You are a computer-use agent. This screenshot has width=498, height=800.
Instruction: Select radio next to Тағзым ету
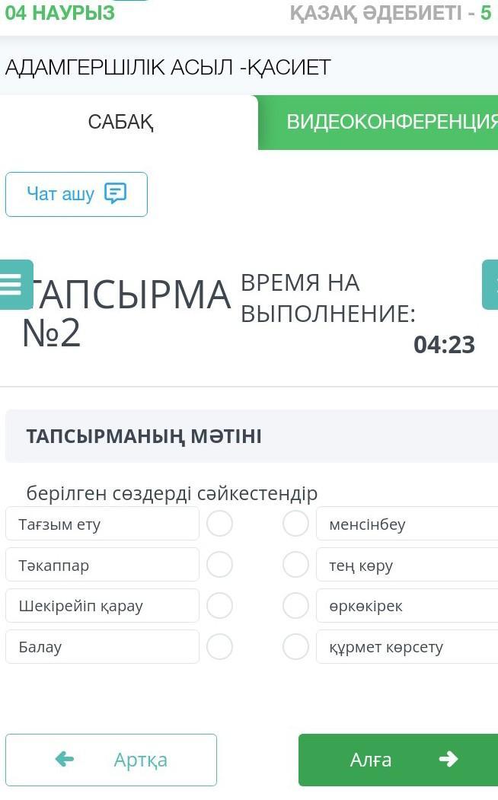pos(219,524)
